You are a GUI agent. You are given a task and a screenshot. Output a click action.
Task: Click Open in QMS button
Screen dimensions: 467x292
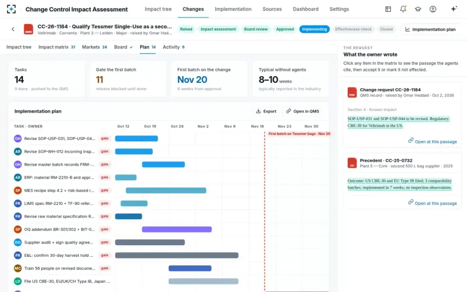tap(302, 111)
